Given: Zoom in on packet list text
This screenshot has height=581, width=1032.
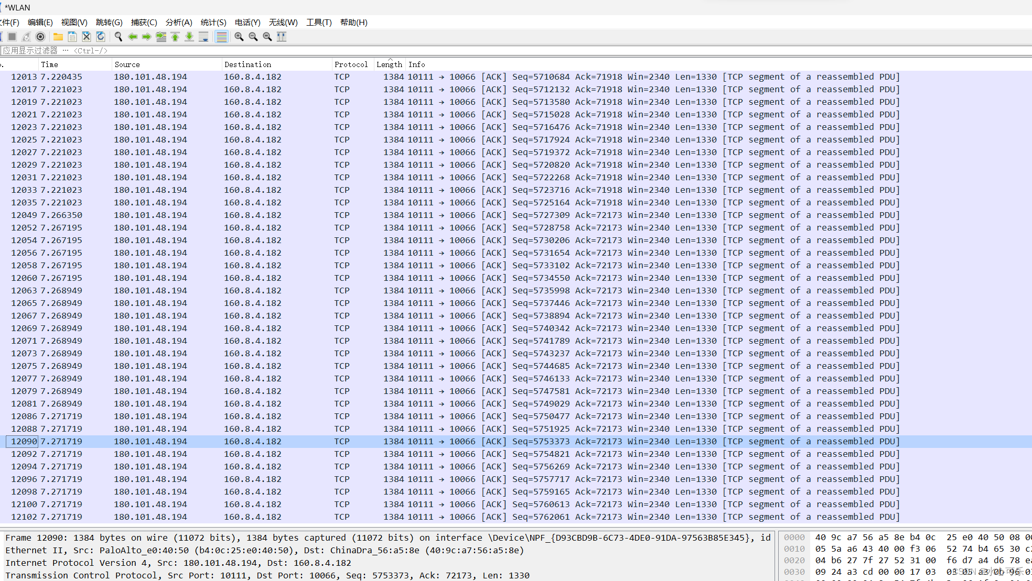Looking at the screenshot, I should 239,37.
